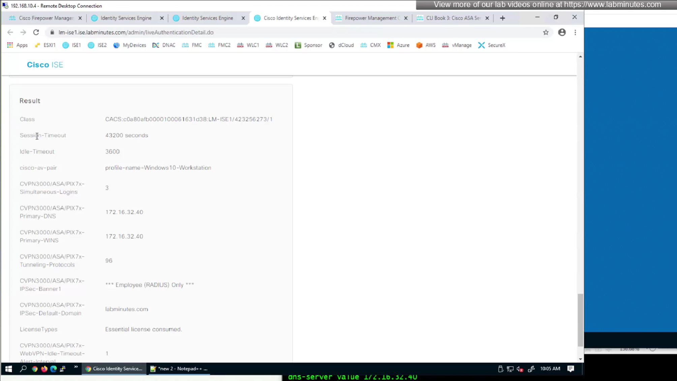Click the address bar URL field

tap(270, 32)
